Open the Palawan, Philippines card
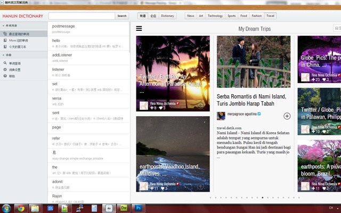Viewport: 341px width, 213px height. pos(319,111)
